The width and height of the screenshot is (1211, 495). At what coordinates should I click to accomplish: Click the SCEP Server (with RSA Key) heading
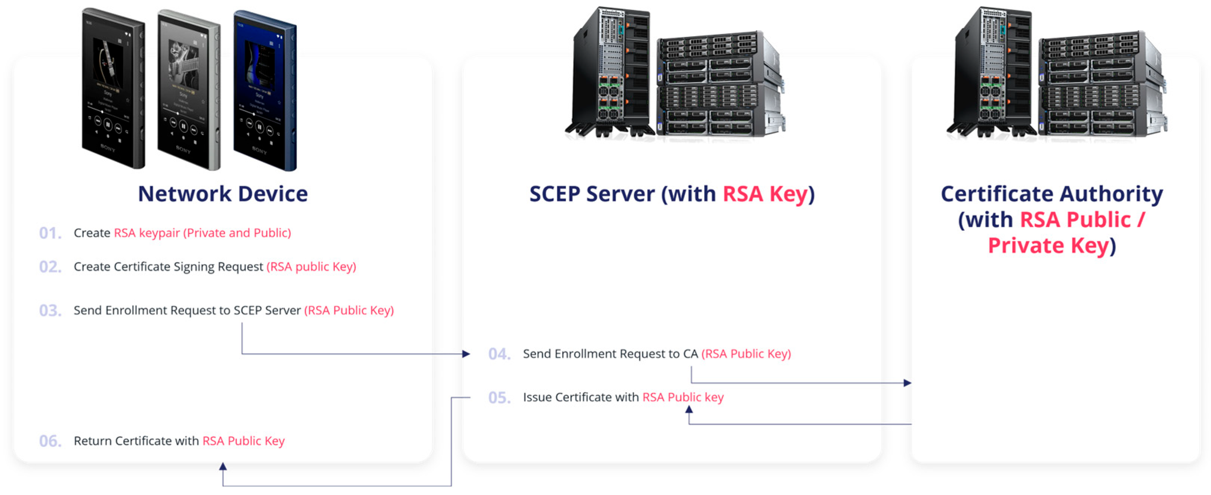click(672, 194)
